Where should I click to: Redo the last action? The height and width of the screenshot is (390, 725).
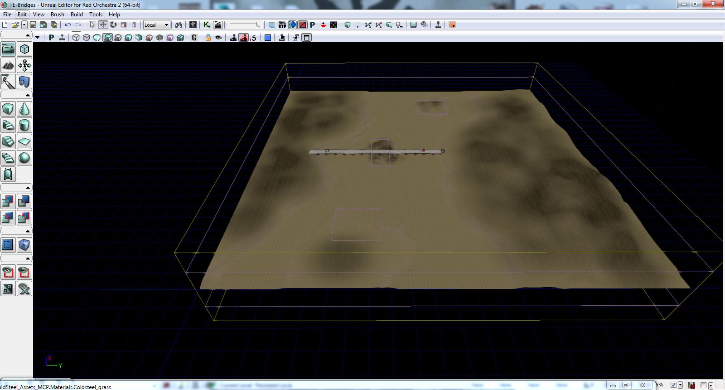(78, 25)
